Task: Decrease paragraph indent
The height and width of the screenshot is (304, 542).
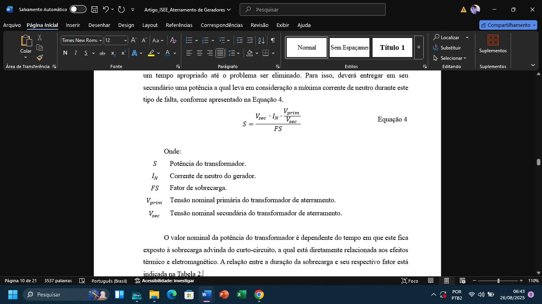Action: click(x=239, y=40)
